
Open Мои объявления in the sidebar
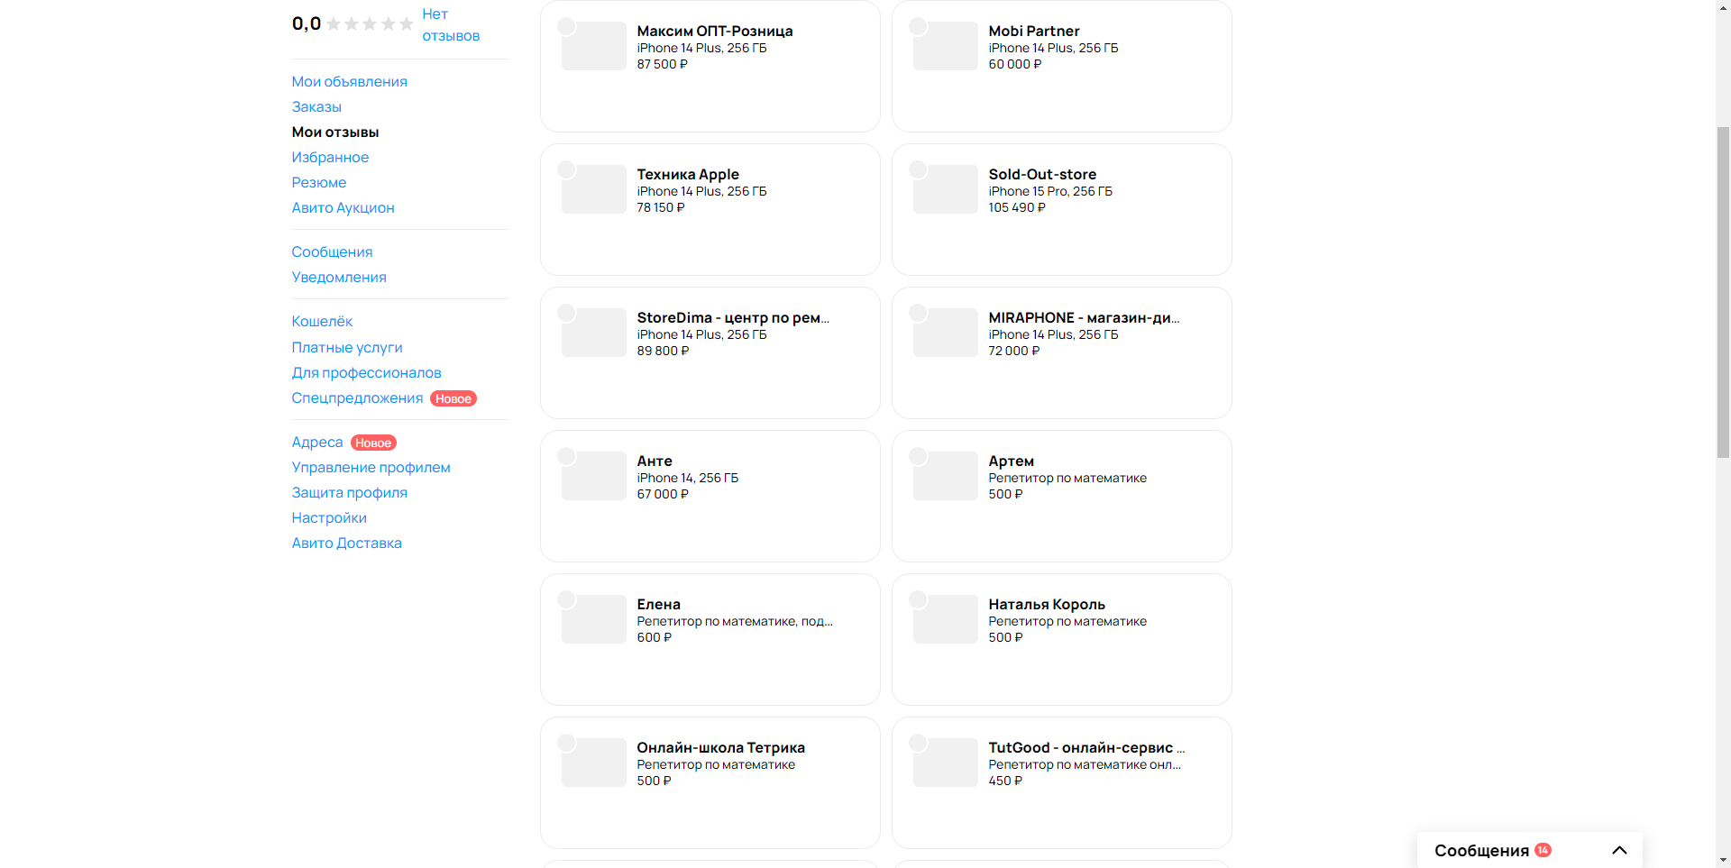[349, 82]
